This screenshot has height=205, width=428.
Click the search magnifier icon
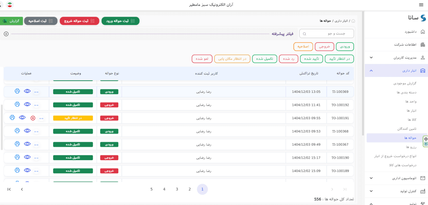tap(305, 34)
